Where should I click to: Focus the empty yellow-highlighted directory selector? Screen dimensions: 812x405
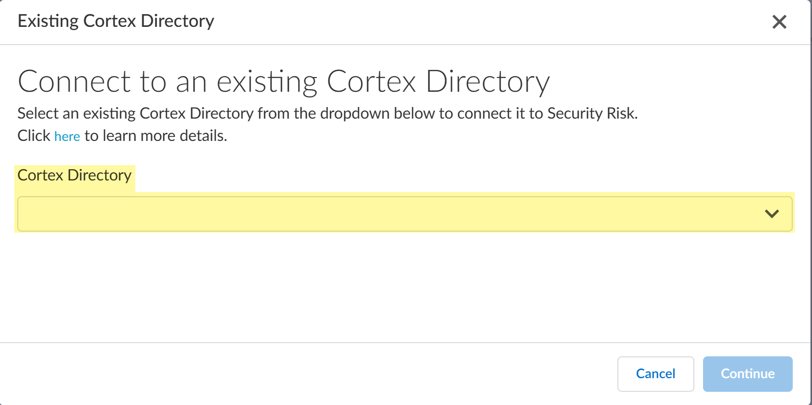click(x=355, y=214)
